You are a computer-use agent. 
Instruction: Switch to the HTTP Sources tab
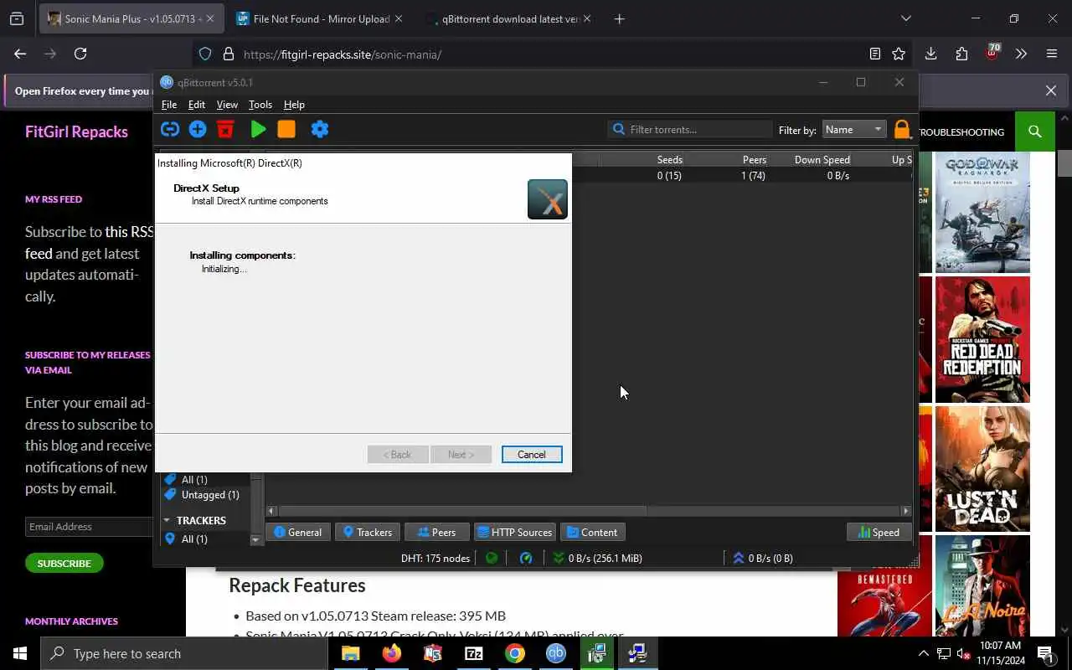click(x=514, y=532)
